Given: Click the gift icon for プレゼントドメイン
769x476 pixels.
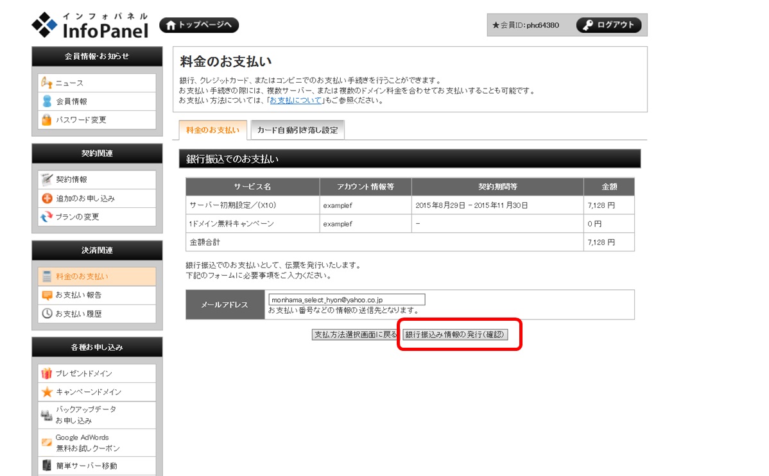Looking at the screenshot, I should [x=47, y=373].
